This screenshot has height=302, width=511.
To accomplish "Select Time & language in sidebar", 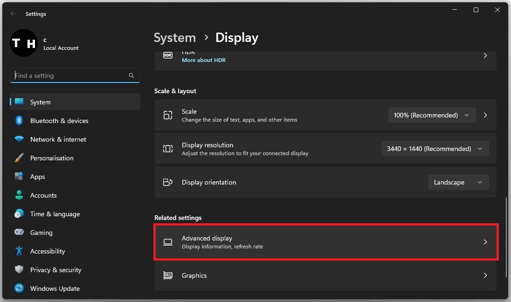I will [x=55, y=214].
